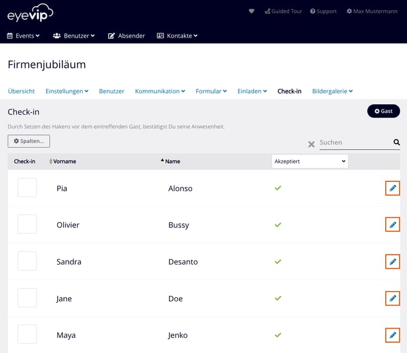Click into the Suchen search field
This screenshot has width=407, height=353.
(x=354, y=143)
